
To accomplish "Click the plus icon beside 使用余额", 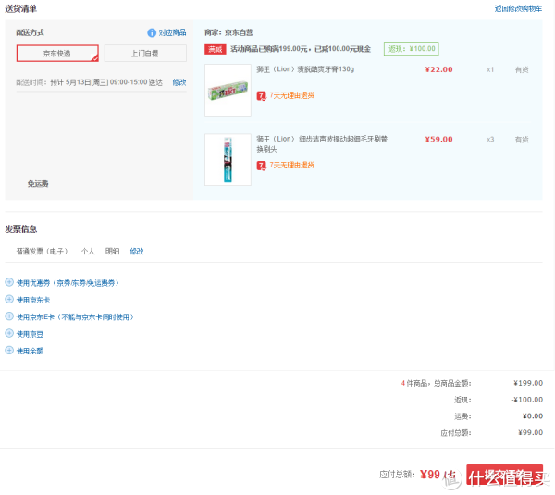I will pos(9,350).
